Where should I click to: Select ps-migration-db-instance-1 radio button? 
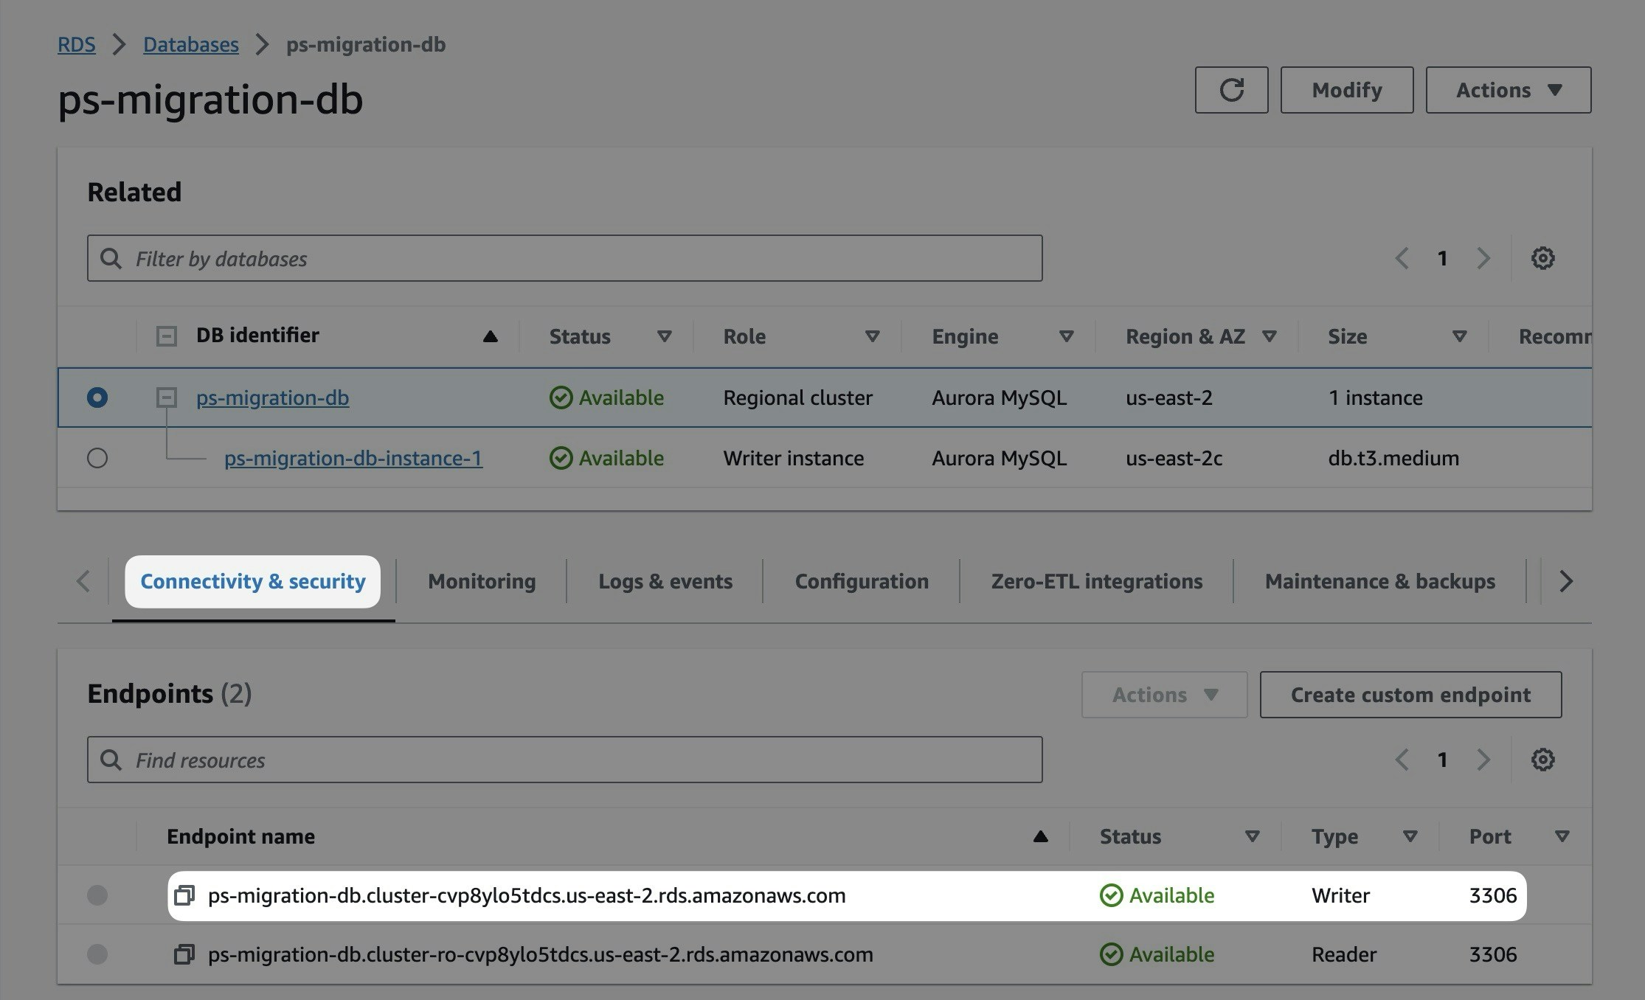coord(97,458)
